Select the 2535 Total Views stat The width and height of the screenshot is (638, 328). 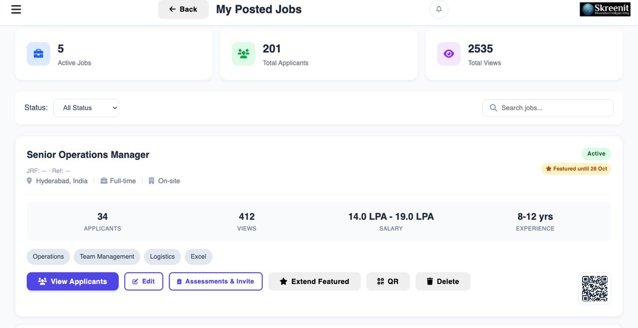(480, 49)
